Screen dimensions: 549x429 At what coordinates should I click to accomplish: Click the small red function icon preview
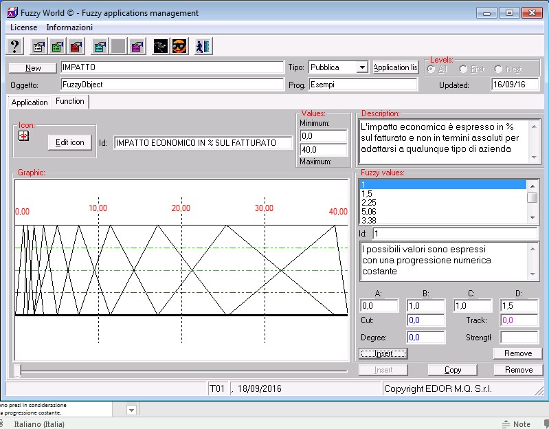[24, 136]
